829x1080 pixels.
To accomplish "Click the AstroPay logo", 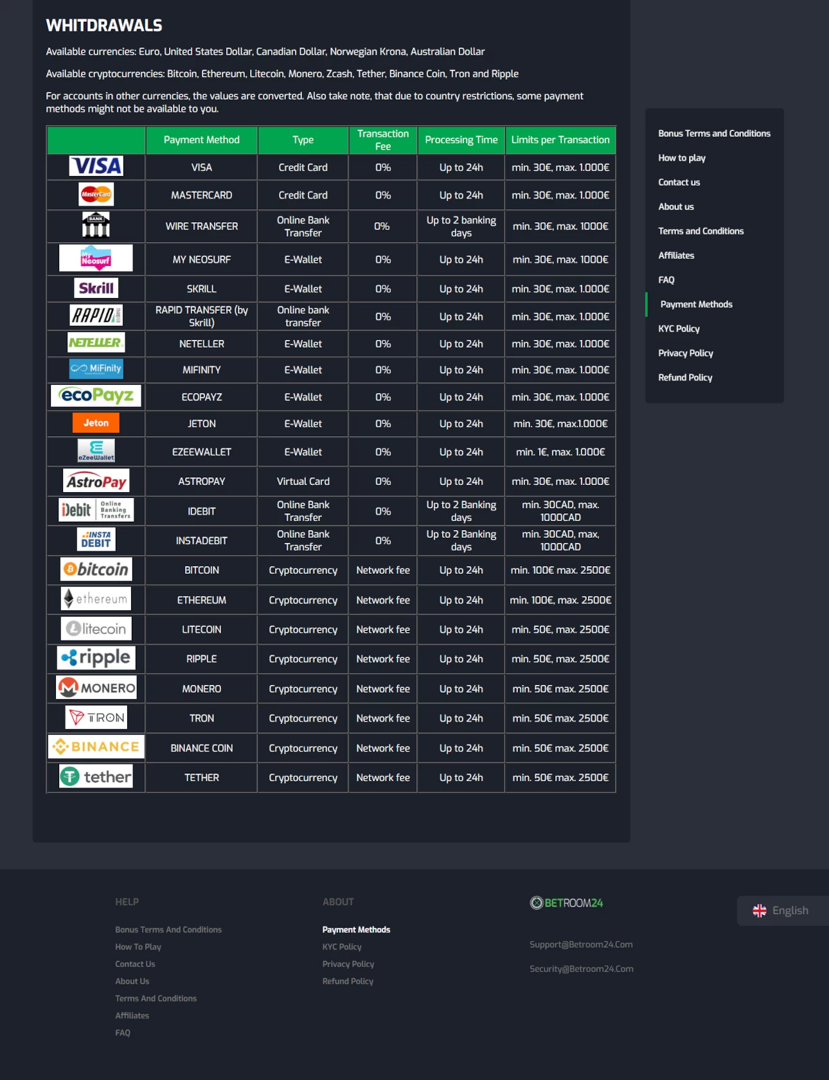I will 96,481.
